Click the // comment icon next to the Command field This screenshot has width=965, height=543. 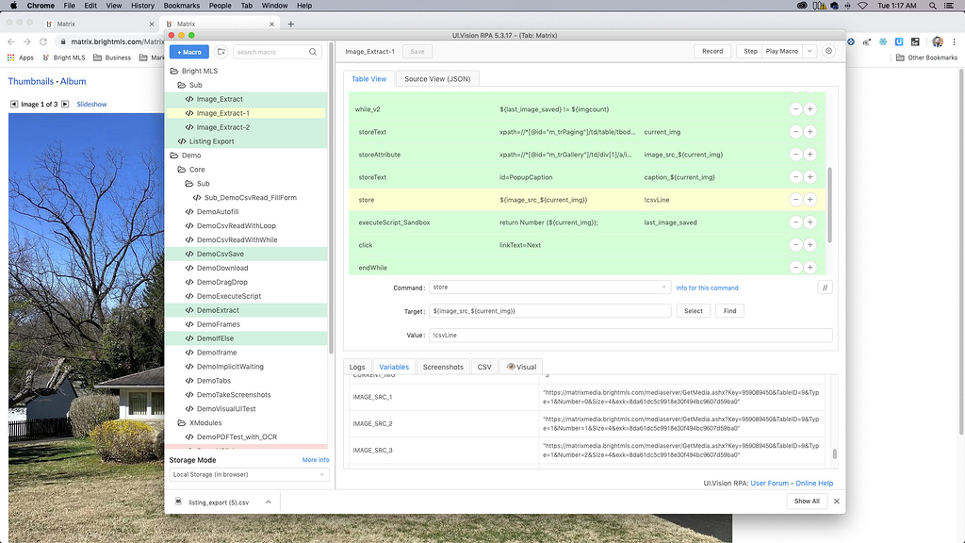(x=825, y=288)
